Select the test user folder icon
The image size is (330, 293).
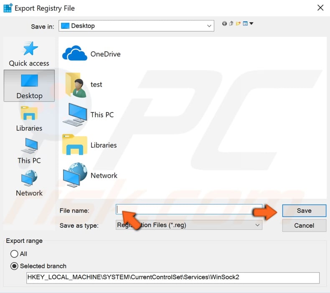(x=76, y=85)
